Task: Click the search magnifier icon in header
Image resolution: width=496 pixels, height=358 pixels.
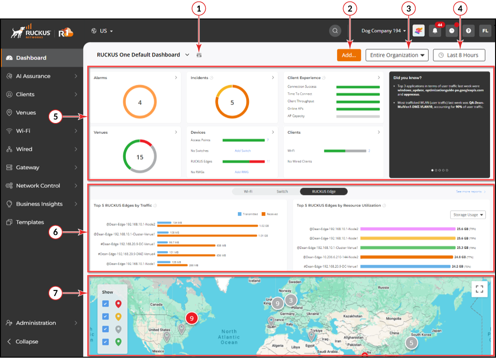Action: (335, 31)
